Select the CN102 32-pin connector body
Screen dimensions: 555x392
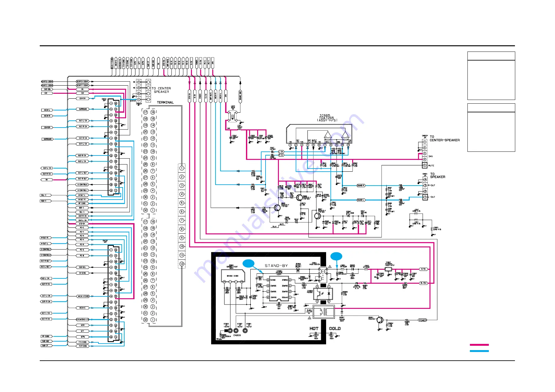[114, 294]
